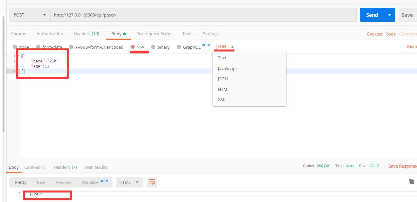Click the "age":12 line in editor
The height and width of the screenshot is (202, 417).
[40, 66]
